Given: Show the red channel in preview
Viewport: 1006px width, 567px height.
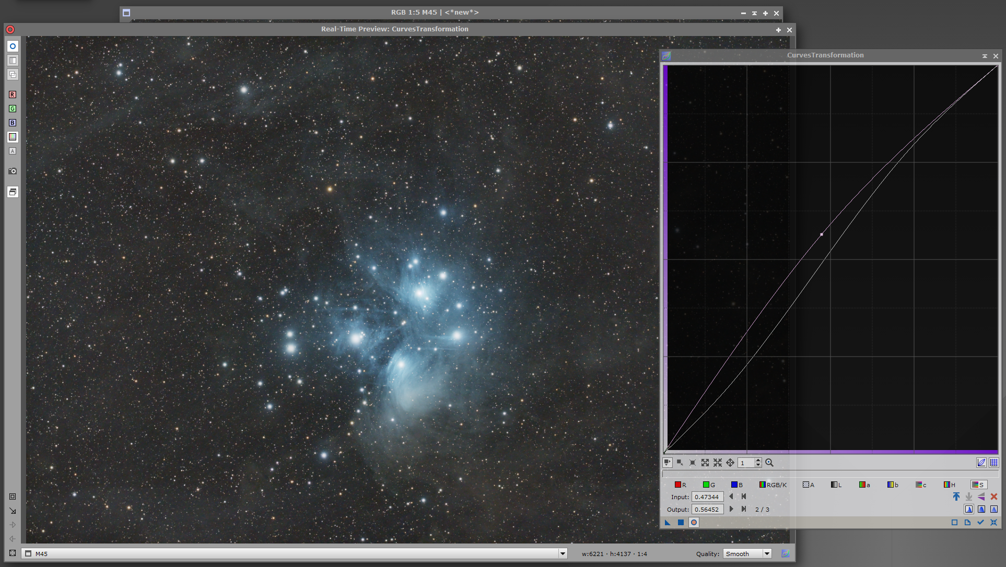Looking at the screenshot, I should 13,95.
